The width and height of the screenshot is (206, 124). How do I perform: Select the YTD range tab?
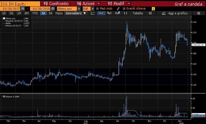[x=35, y=13]
